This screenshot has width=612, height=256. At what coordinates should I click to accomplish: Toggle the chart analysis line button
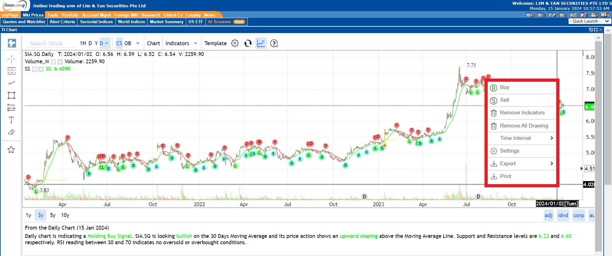coord(261,43)
